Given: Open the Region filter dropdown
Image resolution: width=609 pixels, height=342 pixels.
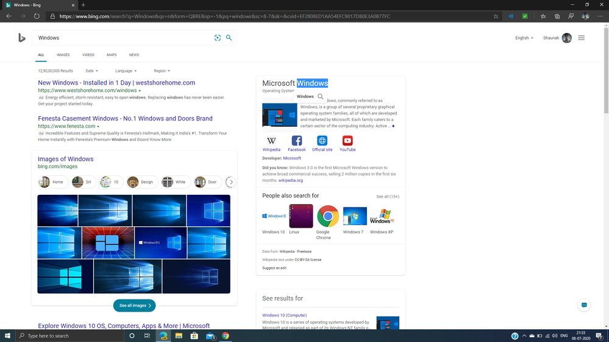Looking at the screenshot, I should point(162,71).
